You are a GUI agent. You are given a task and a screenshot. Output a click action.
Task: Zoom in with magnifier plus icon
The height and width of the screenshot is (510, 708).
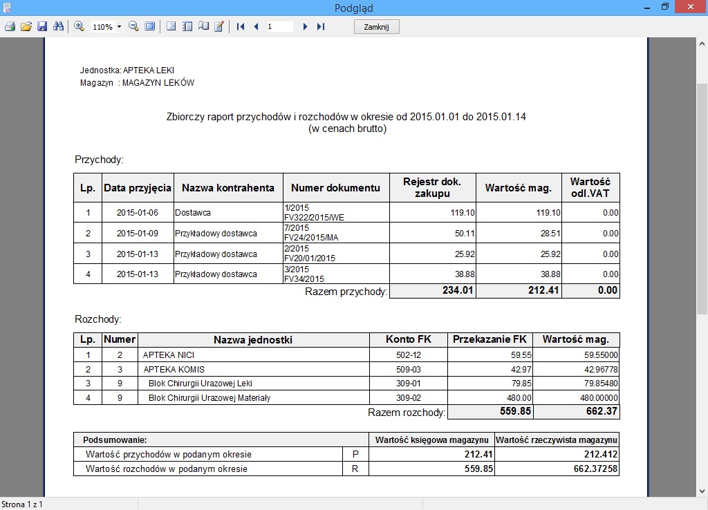[79, 27]
